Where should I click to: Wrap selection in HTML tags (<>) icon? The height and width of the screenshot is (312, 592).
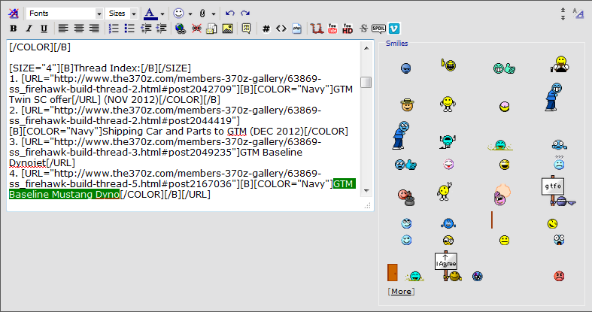(x=281, y=29)
